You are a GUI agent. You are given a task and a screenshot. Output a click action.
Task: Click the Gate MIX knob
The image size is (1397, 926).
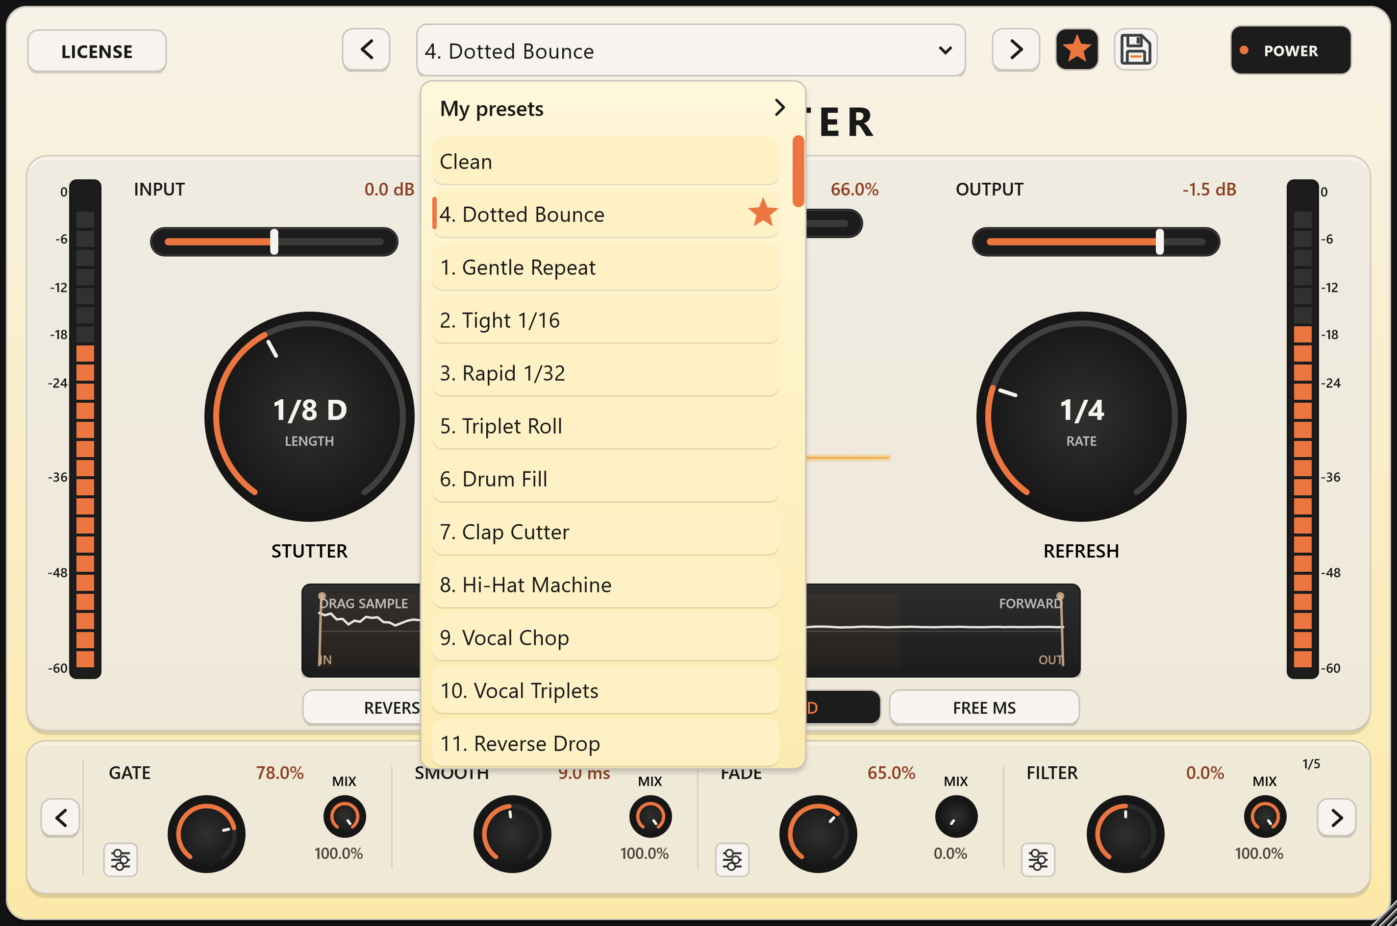pos(345,817)
